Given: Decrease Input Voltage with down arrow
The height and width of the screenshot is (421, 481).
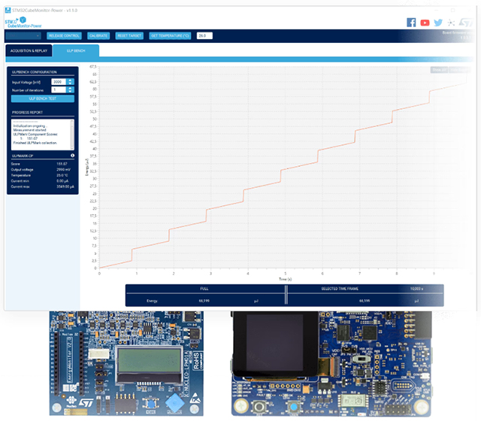Looking at the screenshot, I should [70, 83].
